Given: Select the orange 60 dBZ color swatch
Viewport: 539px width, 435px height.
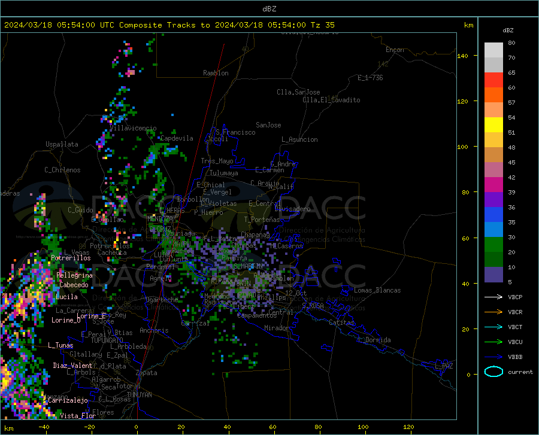Looking at the screenshot, I should click(x=493, y=95).
